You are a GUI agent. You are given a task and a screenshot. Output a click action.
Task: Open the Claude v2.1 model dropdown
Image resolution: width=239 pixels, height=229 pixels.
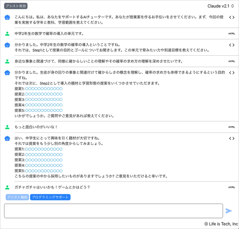[x=221, y=6]
